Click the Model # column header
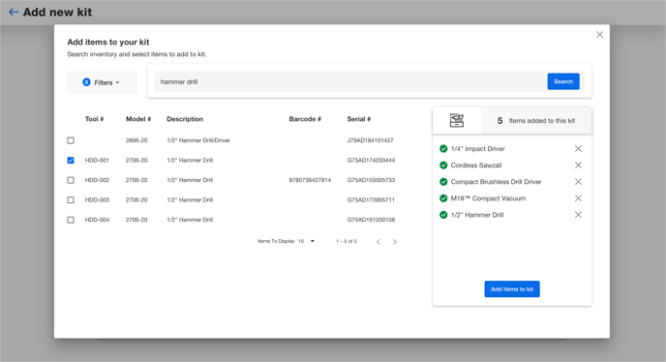 pos(138,119)
